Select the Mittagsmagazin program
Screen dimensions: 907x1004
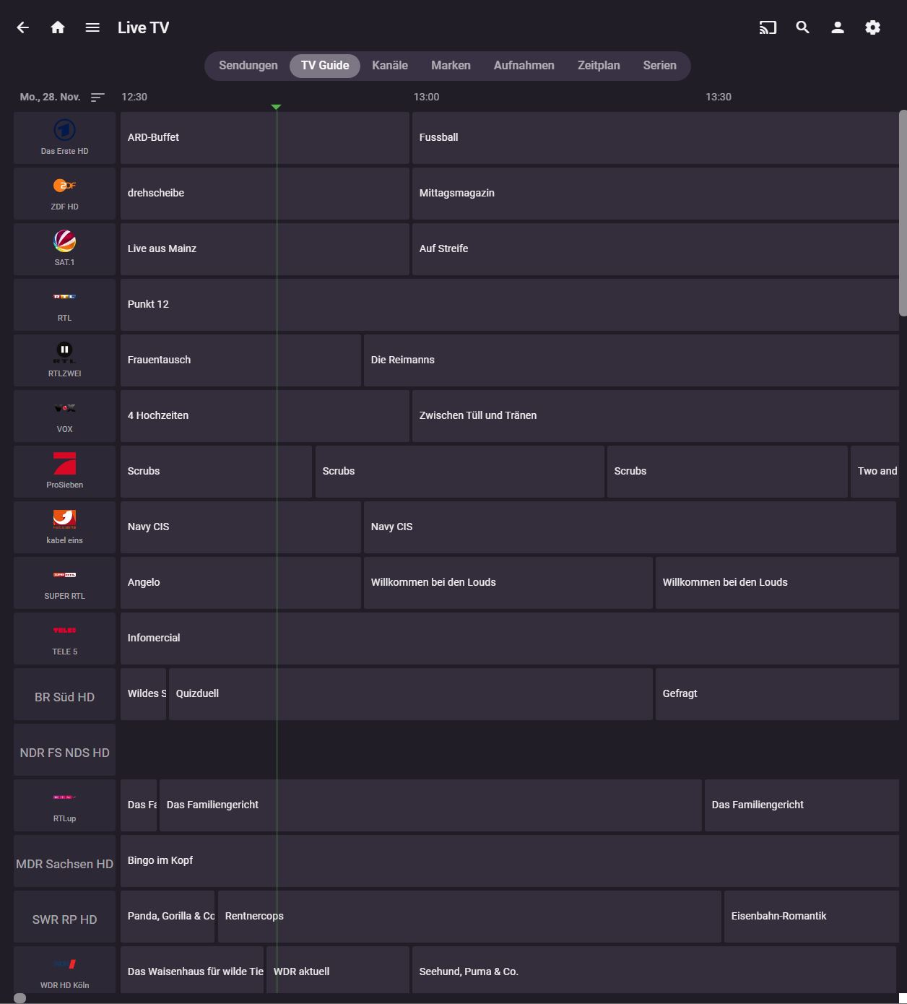656,193
